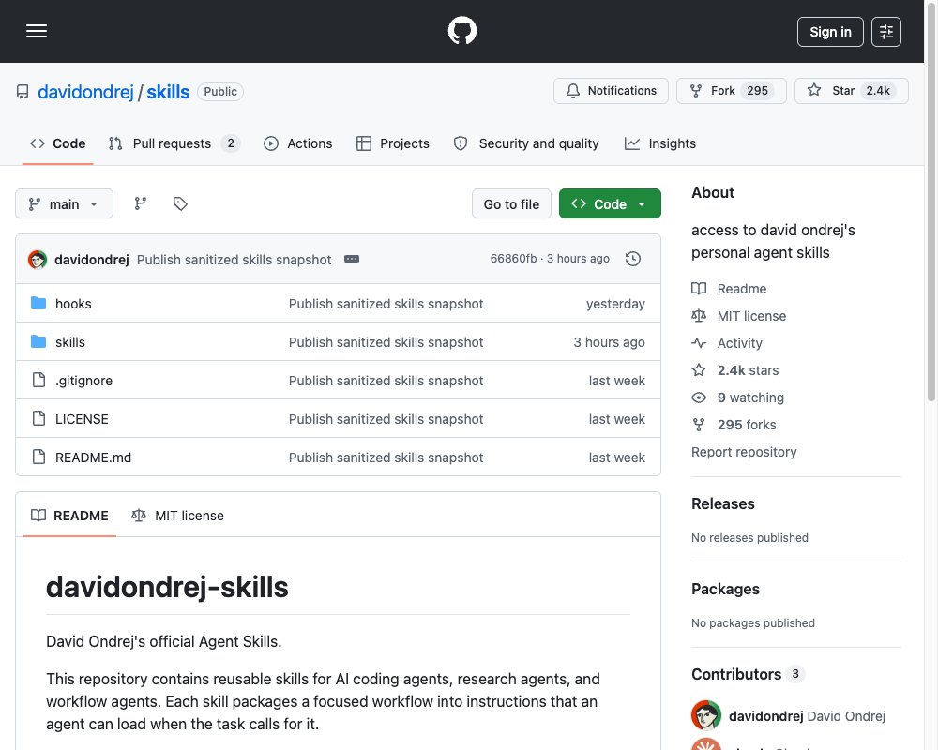Click the skills folder icon
The height and width of the screenshot is (750, 938).
(38, 341)
